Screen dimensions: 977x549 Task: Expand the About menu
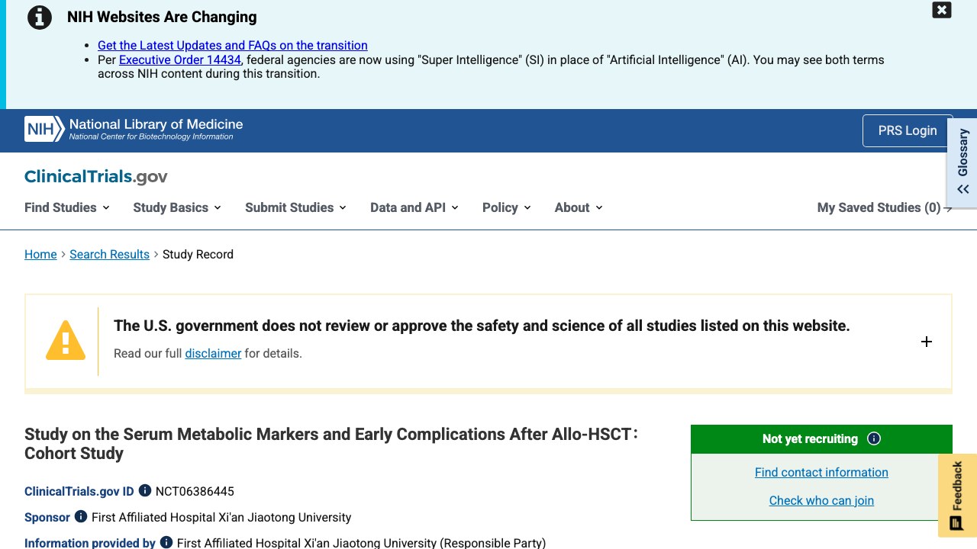pos(579,207)
